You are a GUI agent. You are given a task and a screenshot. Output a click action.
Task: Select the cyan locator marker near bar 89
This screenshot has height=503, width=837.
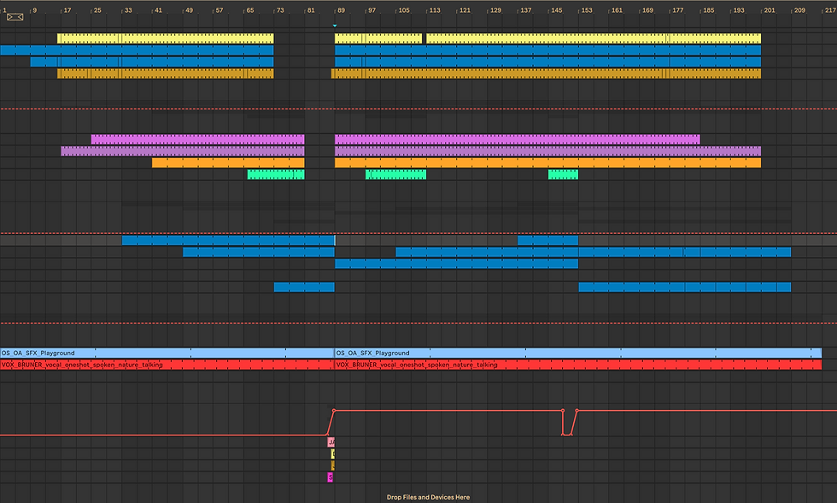335,26
